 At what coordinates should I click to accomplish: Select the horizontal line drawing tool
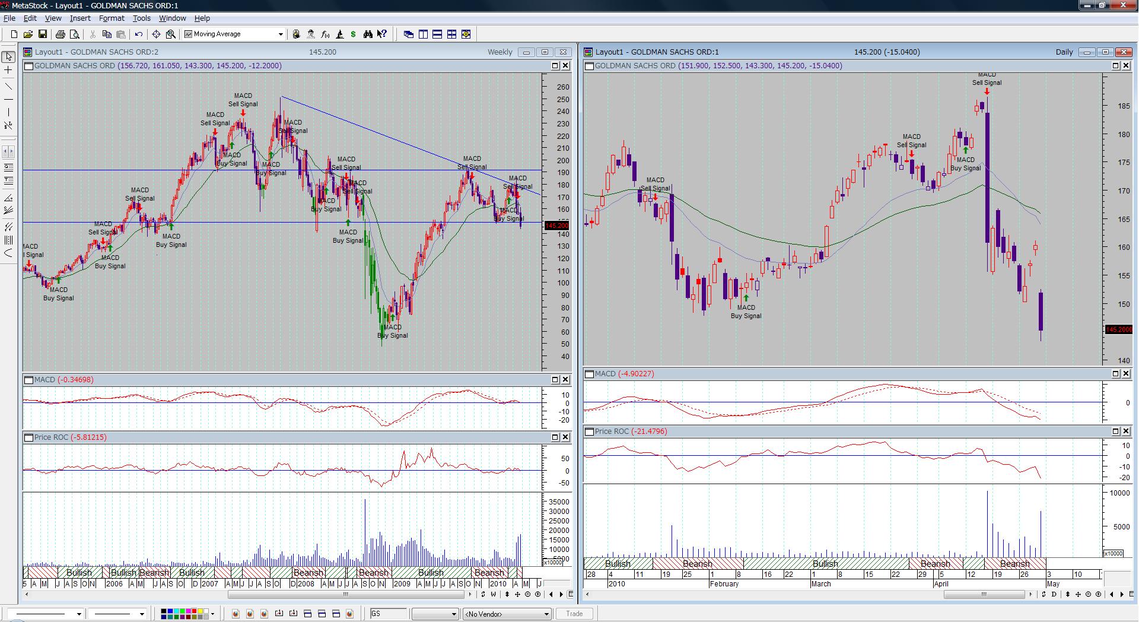[x=8, y=99]
